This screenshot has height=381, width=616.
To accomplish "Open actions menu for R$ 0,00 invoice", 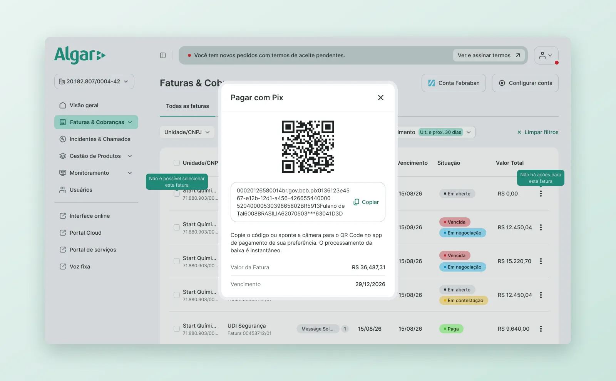I will point(541,194).
